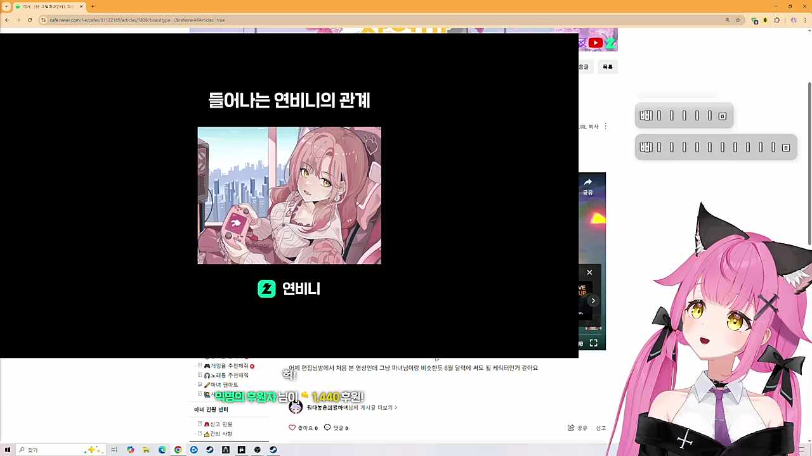Click the 신고 report link
This screenshot has width=812, height=456.
pyautogui.click(x=601, y=428)
